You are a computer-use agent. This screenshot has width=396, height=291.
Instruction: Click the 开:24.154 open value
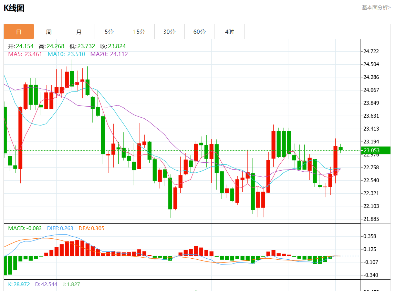click(21, 46)
